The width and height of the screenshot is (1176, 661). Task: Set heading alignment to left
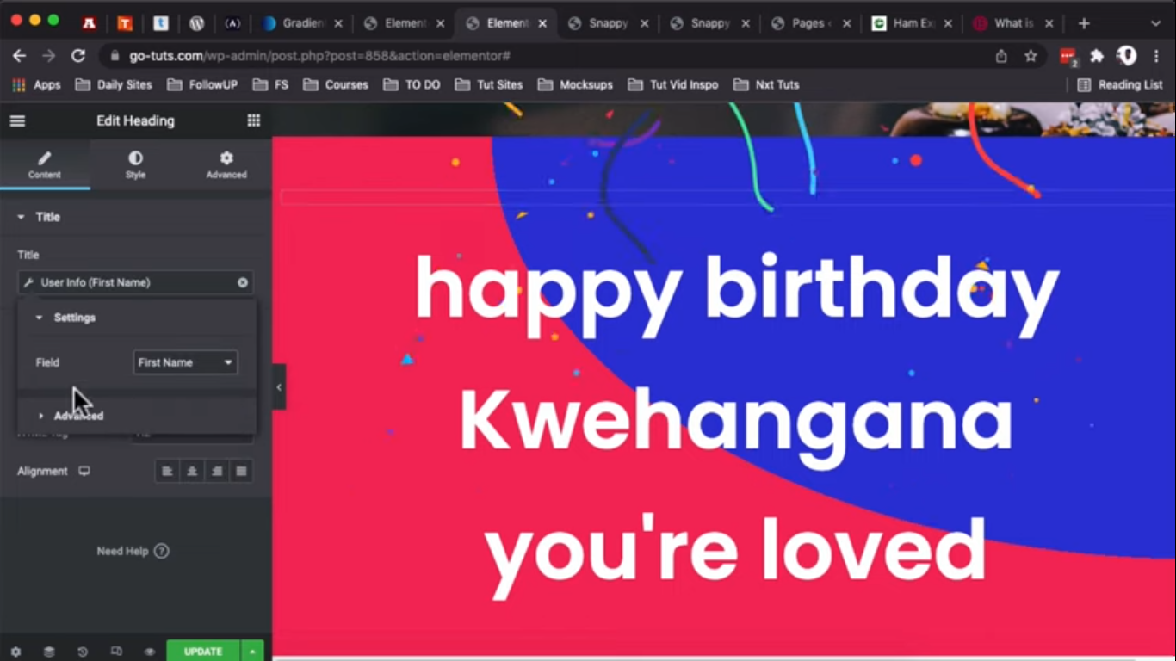coord(167,472)
